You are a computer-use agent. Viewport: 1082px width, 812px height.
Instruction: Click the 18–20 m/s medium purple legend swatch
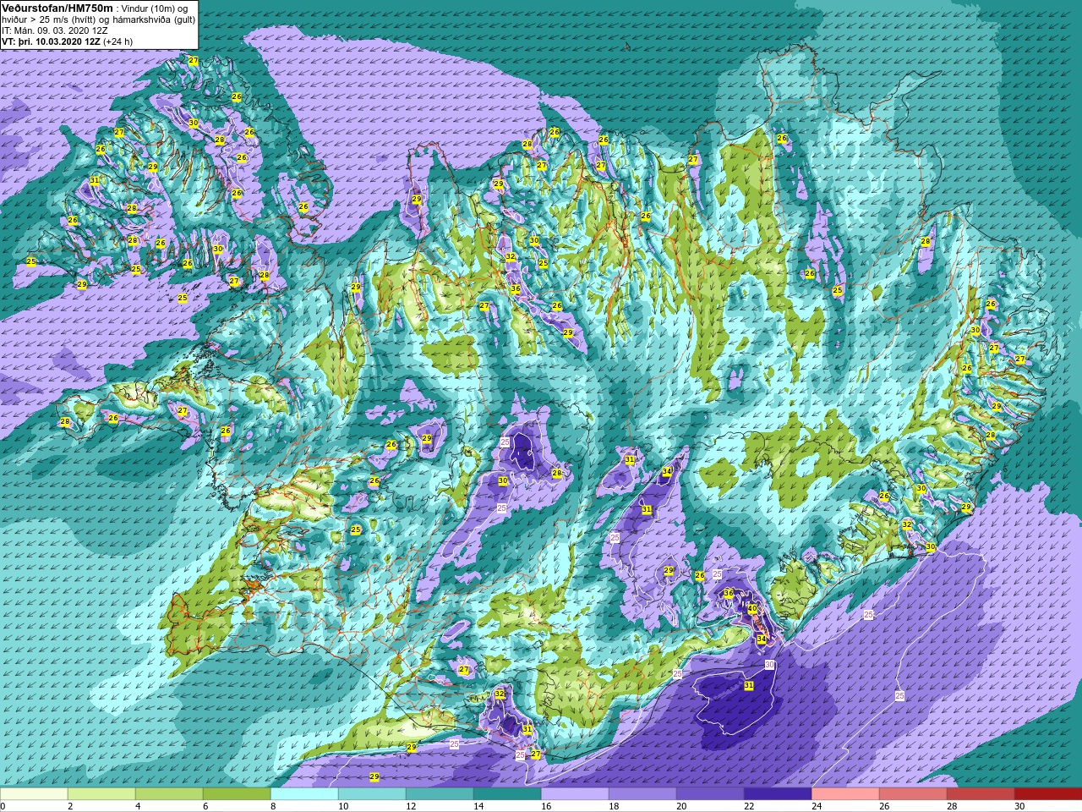pyautogui.click(x=642, y=793)
